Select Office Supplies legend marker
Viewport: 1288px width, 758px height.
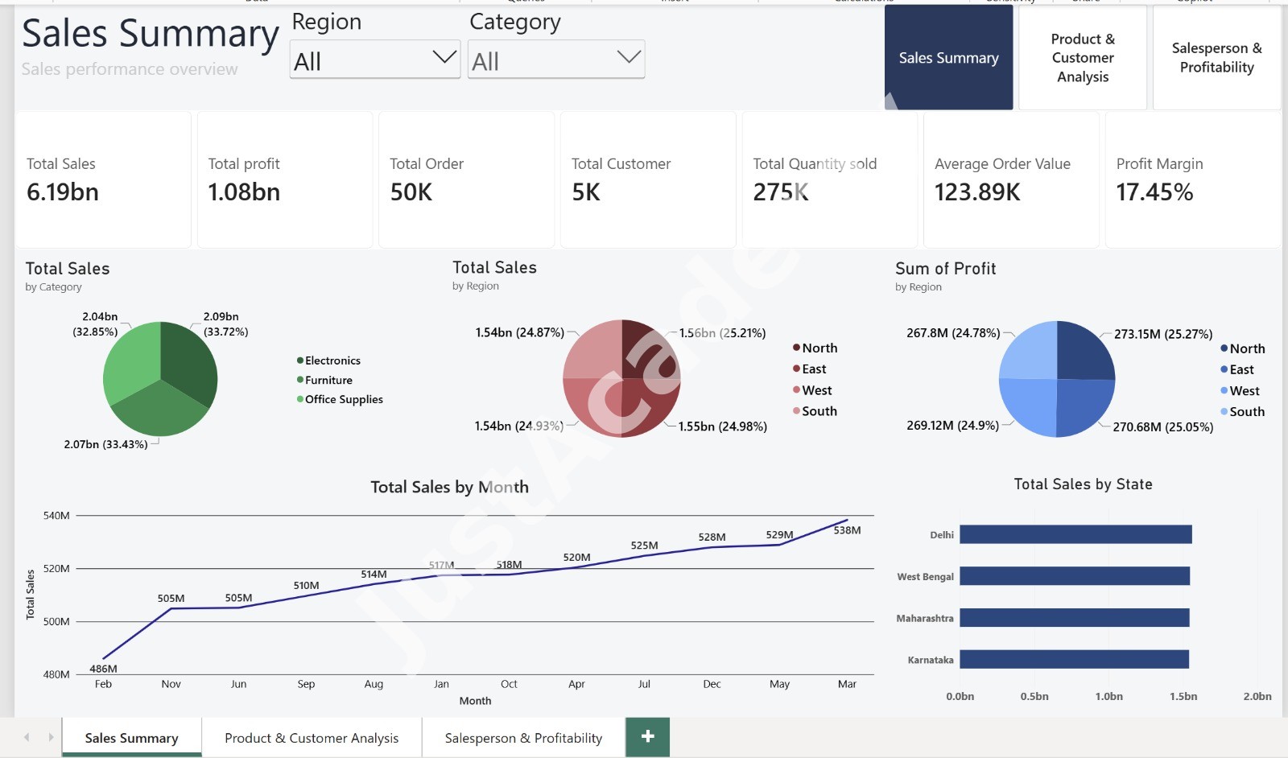pos(300,399)
